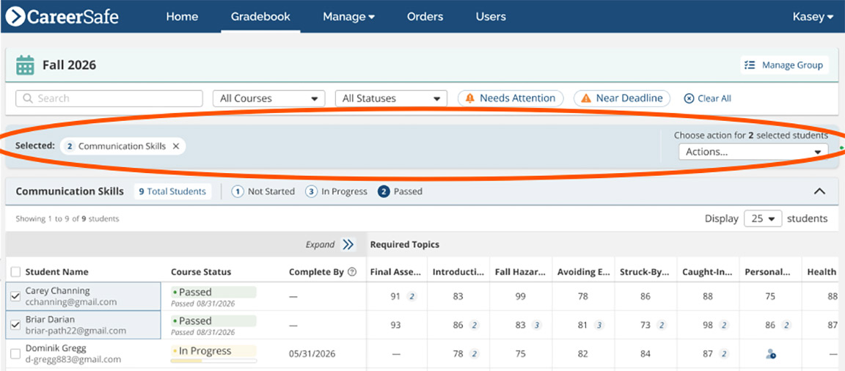
Task: Click the Final Assessment column header
Action: (395, 272)
